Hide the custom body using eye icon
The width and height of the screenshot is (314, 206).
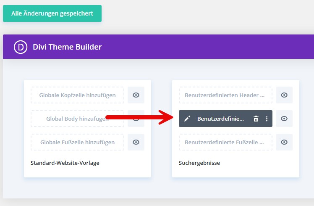coord(284,119)
